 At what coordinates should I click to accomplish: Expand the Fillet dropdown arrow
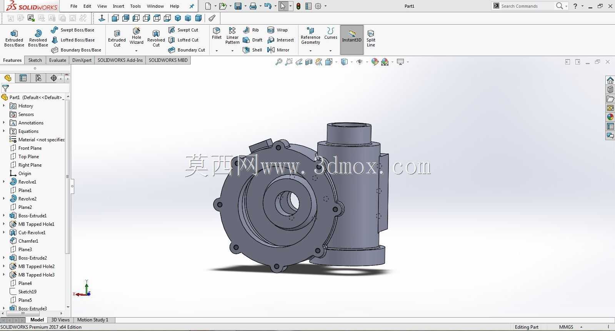point(217,51)
